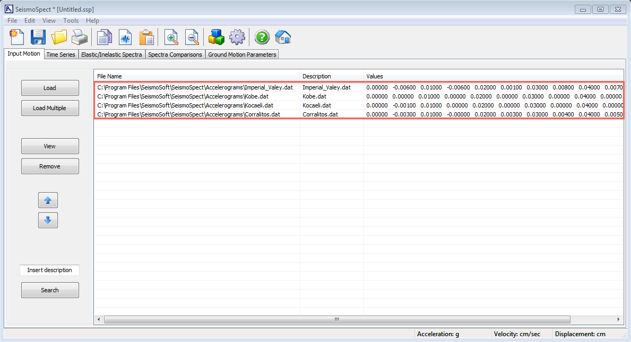Click the Zoom Out magnifier icon

point(192,37)
